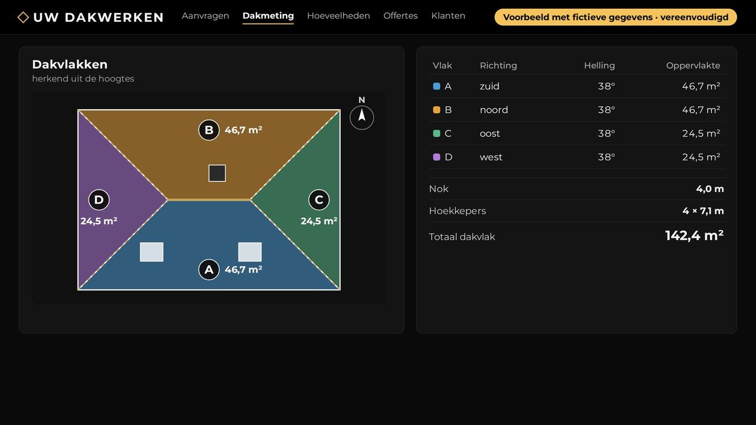
Task: Click the UW DAKWERKEN brand name
Action: pyautogui.click(x=99, y=17)
